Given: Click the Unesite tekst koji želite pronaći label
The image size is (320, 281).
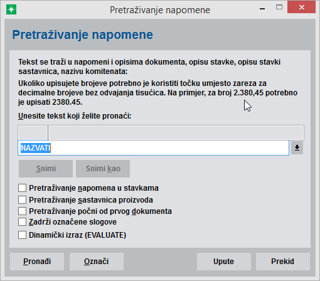Looking at the screenshot, I should (x=75, y=116).
